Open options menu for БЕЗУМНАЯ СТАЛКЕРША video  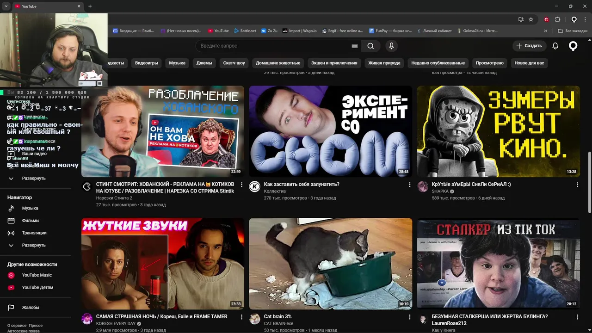pyautogui.click(x=577, y=317)
